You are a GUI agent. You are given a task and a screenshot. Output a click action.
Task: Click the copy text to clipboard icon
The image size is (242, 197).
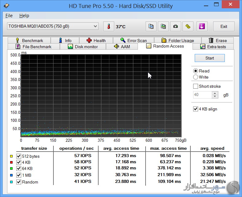pos(151,26)
